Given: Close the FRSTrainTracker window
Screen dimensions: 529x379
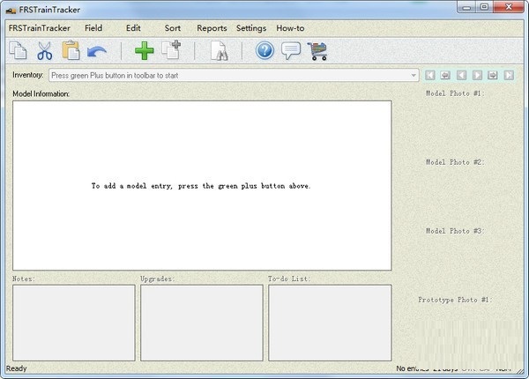Looking at the screenshot, I should (509, 7).
